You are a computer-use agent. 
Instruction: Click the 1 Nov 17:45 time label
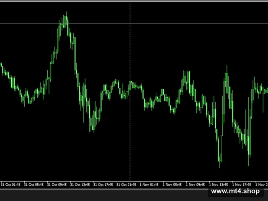(242, 185)
